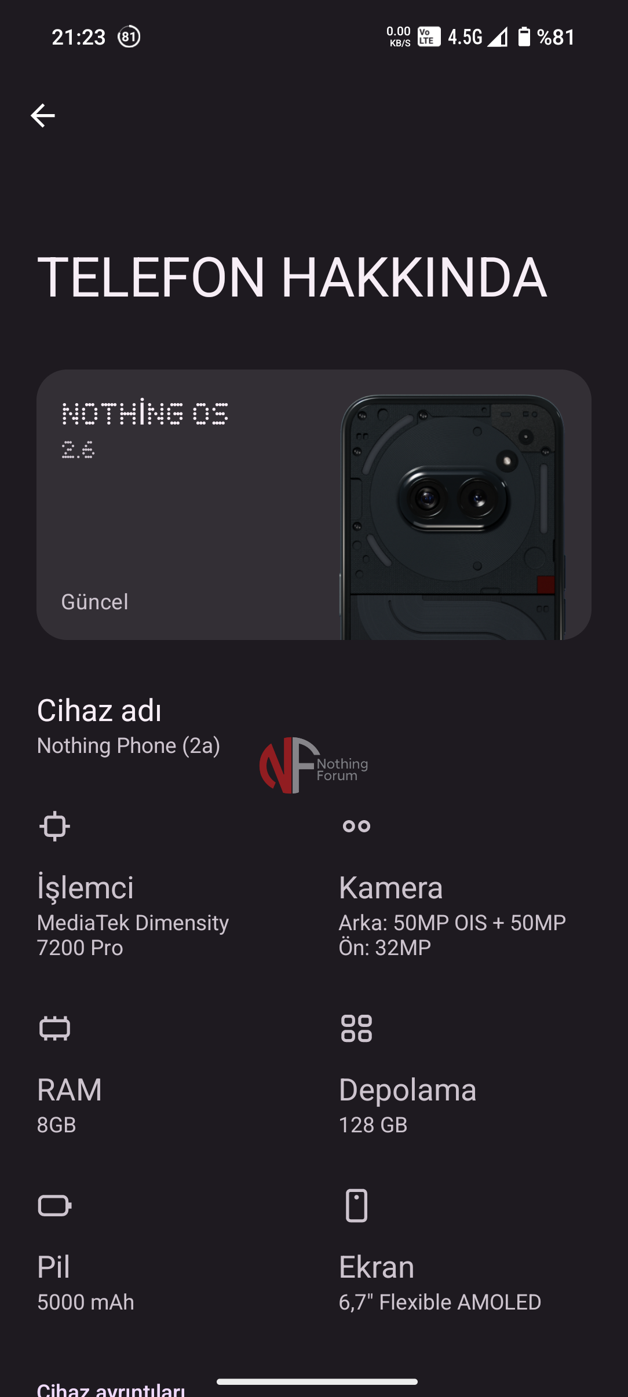Tap the VoLTE status bar icon
This screenshot has height=1397, width=628.
click(429, 36)
